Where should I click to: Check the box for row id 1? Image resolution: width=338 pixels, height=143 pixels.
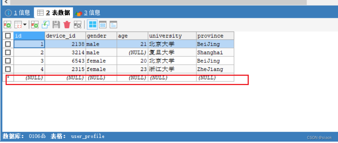click(8, 44)
